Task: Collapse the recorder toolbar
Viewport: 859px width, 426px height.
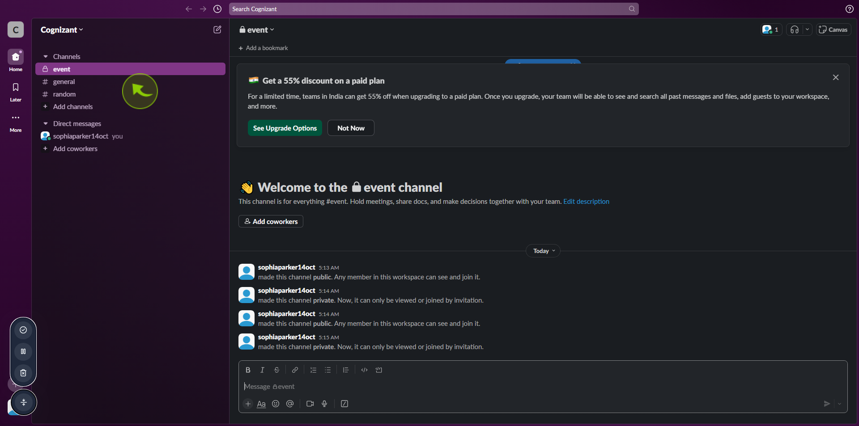Action: 24,403
